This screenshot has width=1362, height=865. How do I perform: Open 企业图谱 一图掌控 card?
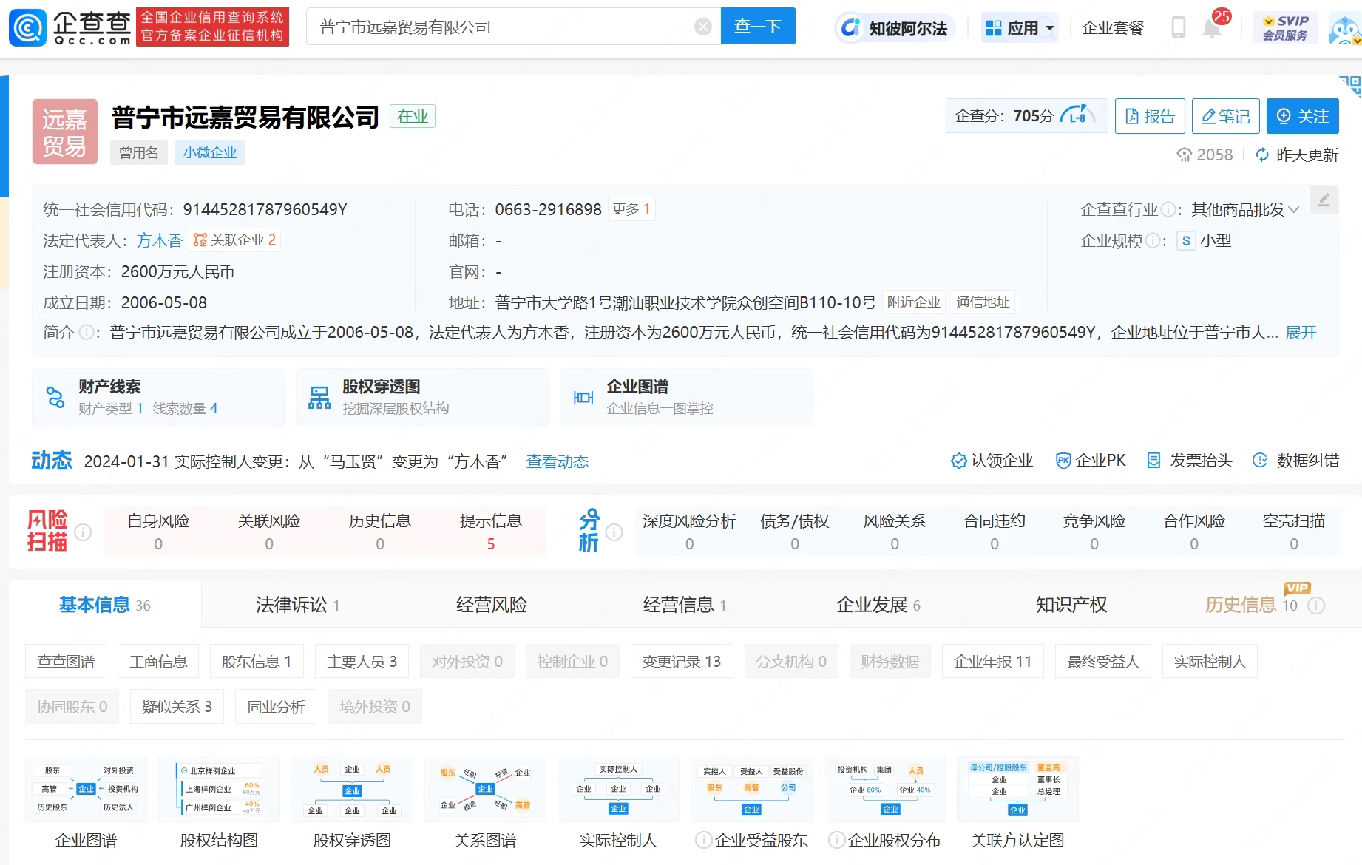coord(686,397)
